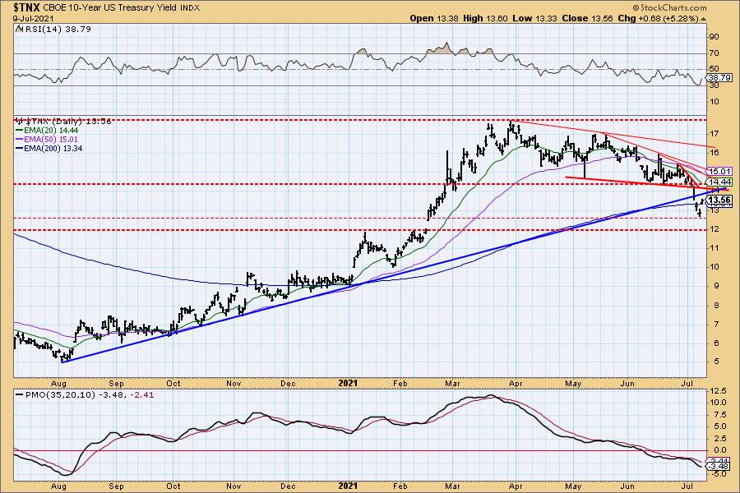740x493 pixels.
Task: Click the 8 tick on price axis
Action: click(716, 305)
